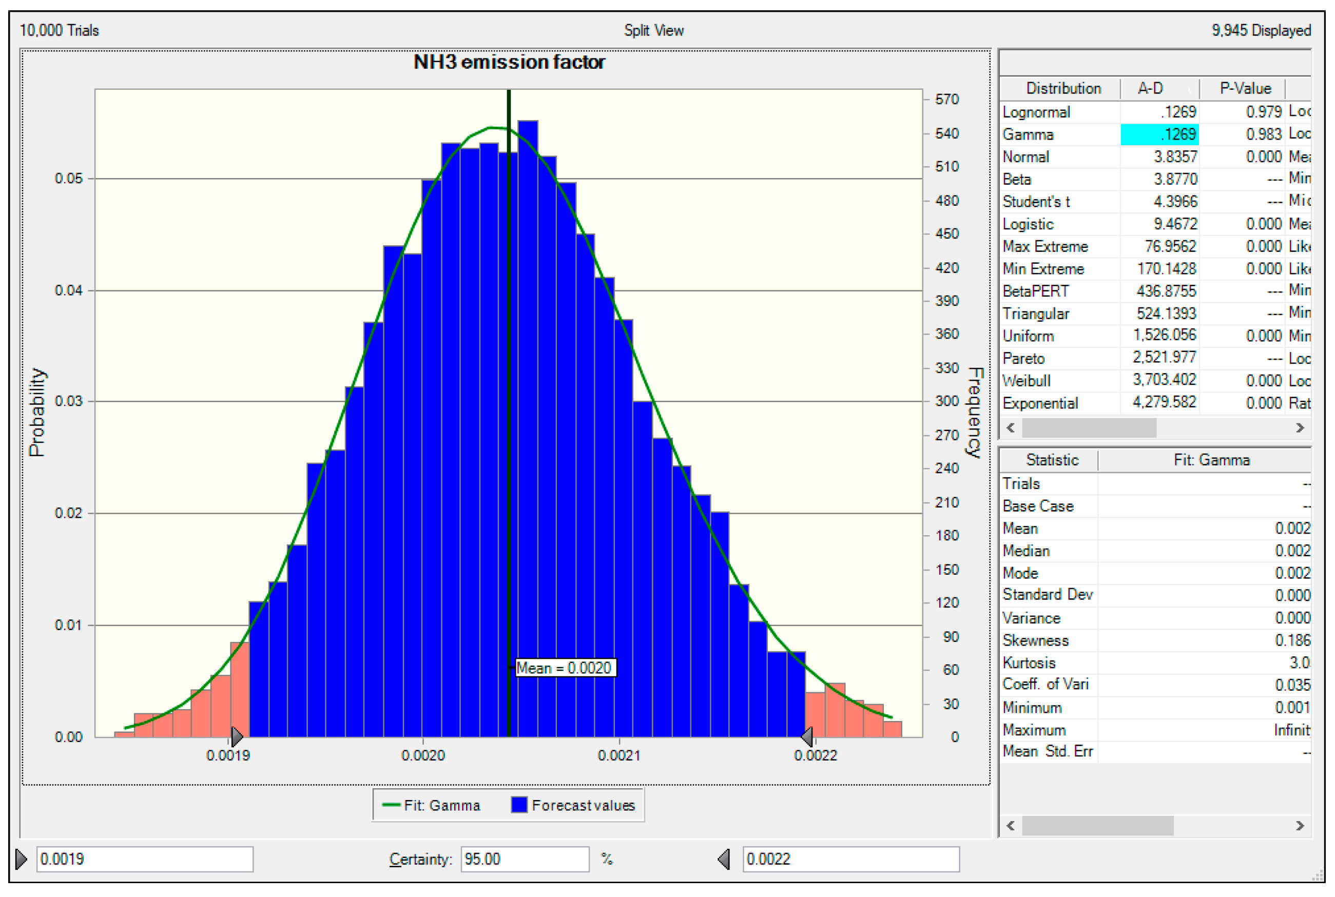The width and height of the screenshot is (1335, 897).
Task: Click the highlighted Gamma A-D value cell
Action: (1159, 134)
